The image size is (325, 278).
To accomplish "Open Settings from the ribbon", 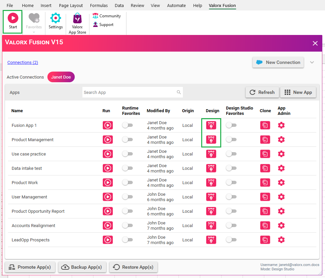I will pyautogui.click(x=55, y=21).
